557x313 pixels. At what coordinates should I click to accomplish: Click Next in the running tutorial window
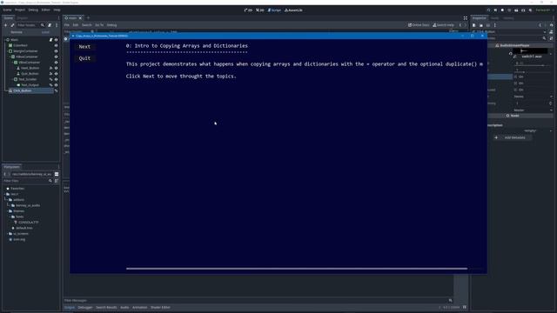[x=84, y=46]
